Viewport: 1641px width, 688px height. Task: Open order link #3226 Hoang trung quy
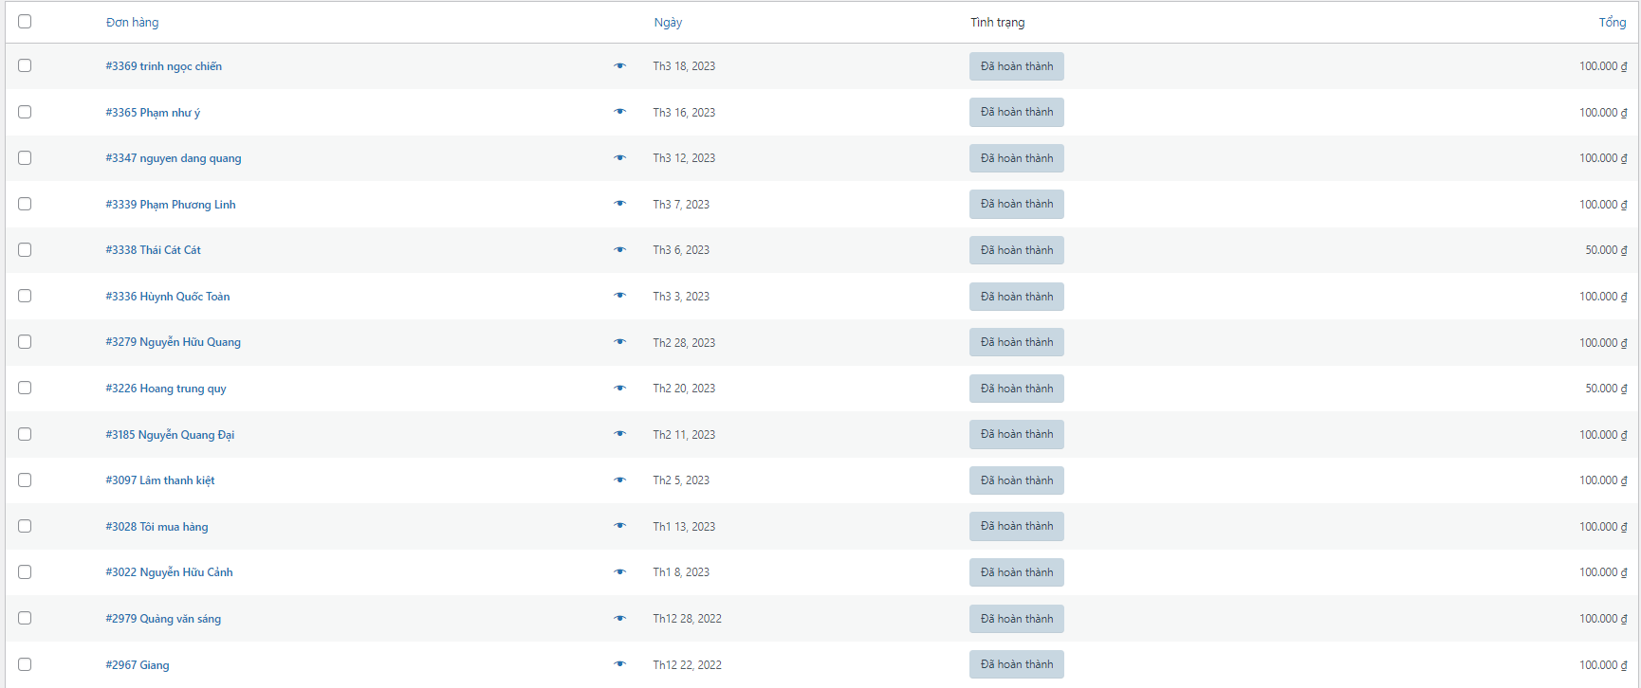click(166, 389)
